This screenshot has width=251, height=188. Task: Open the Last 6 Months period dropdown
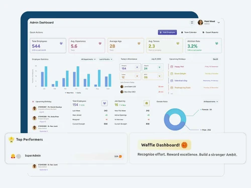pyautogui.click(x=106, y=59)
